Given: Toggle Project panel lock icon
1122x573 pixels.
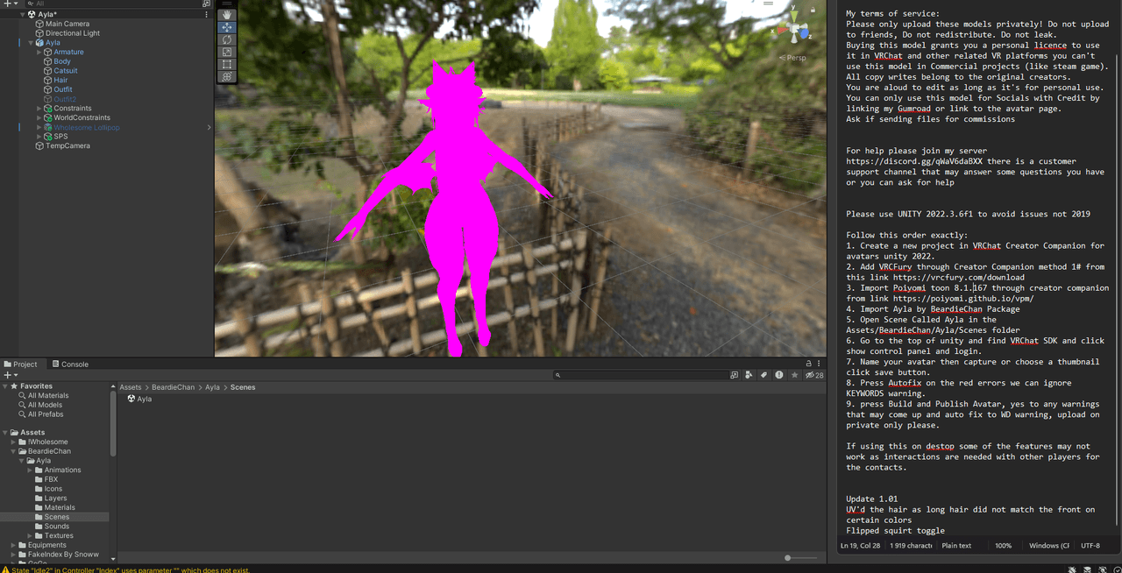Looking at the screenshot, I should pos(808,364).
